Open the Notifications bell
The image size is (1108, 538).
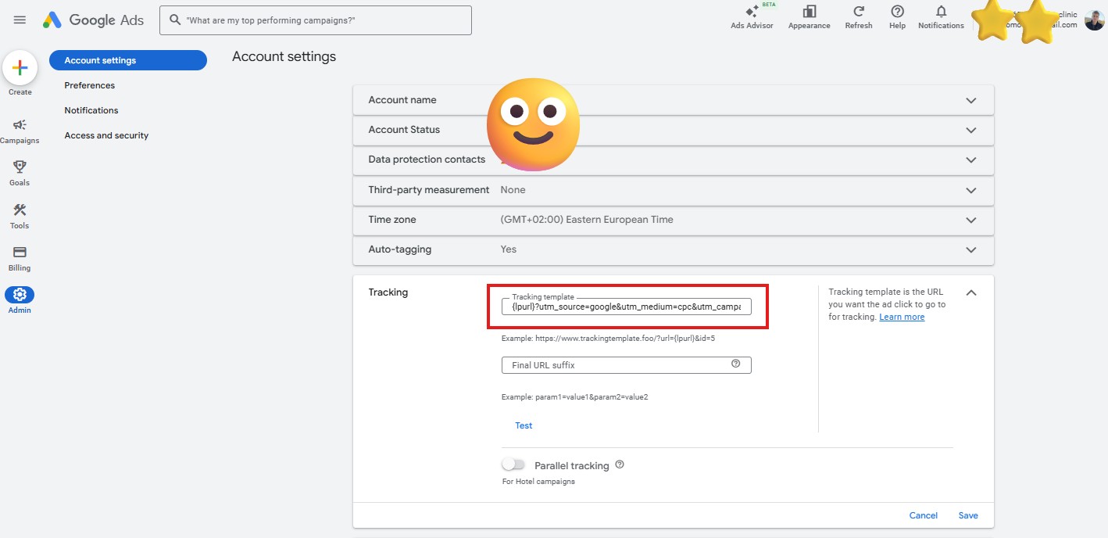941,12
